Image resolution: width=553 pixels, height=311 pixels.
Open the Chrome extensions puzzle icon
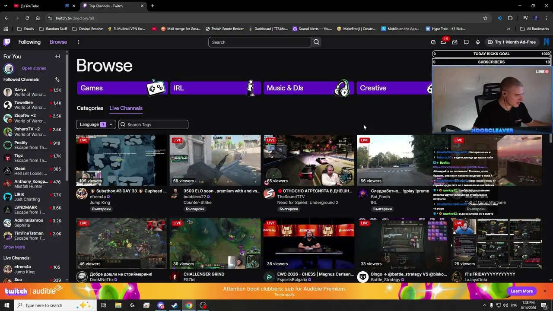[510, 18]
